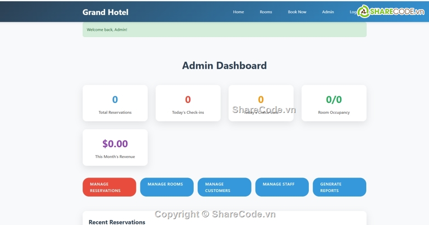Click the Recent Reservations section title

click(x=117, y=222)
